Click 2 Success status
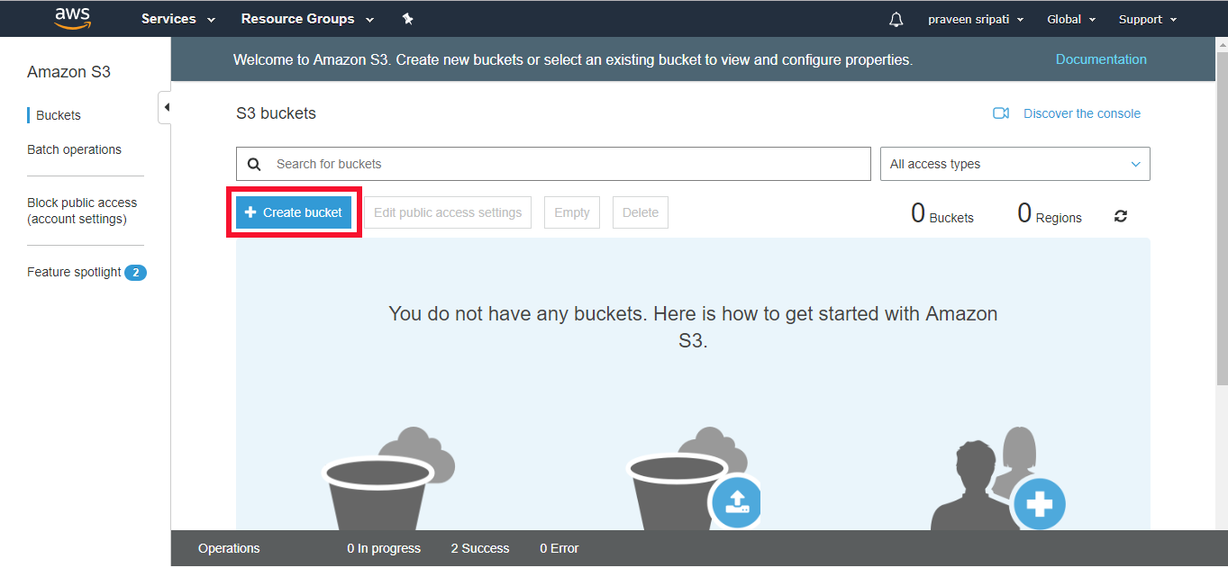This screenshot has width=1228, height=568. pos(480,548)
